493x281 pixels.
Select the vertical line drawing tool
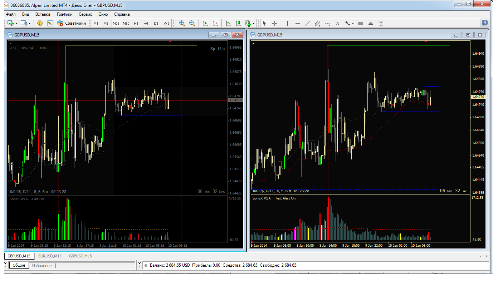coord(287,23)
